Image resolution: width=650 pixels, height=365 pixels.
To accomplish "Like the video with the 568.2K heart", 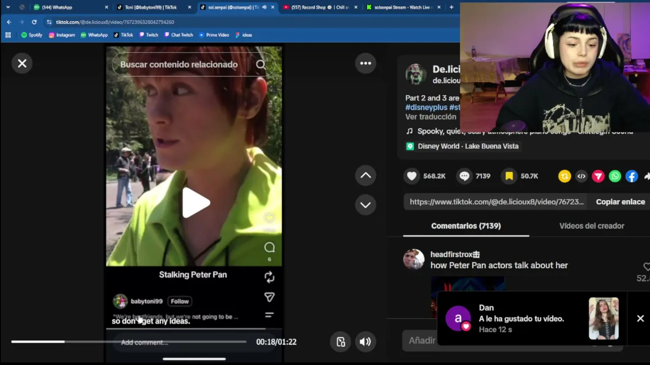I will click(x=412, y=176).
